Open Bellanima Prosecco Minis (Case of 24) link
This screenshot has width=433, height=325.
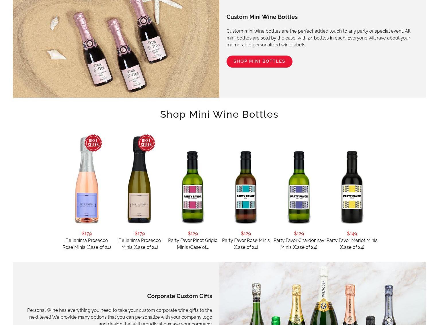[x=140, y=244]
